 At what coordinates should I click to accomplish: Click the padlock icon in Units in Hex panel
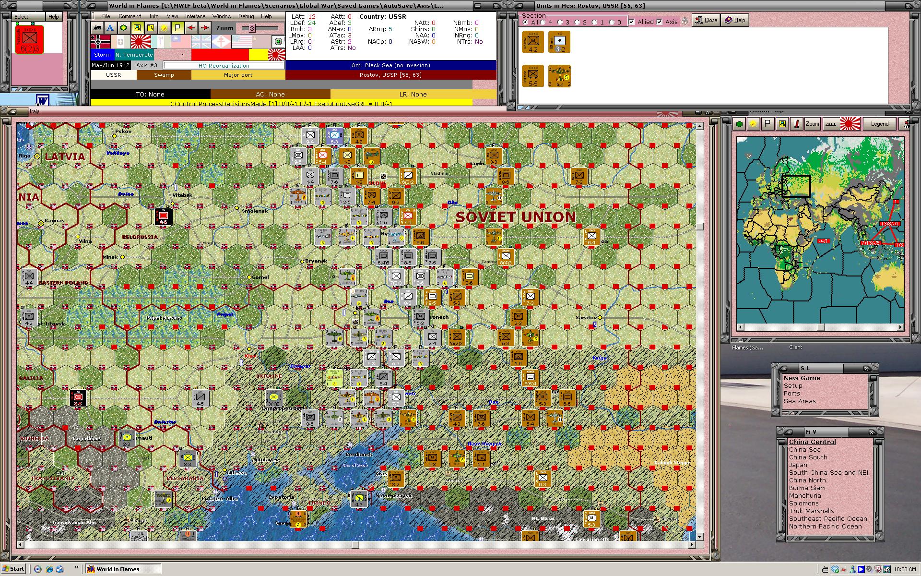[685, 21]
